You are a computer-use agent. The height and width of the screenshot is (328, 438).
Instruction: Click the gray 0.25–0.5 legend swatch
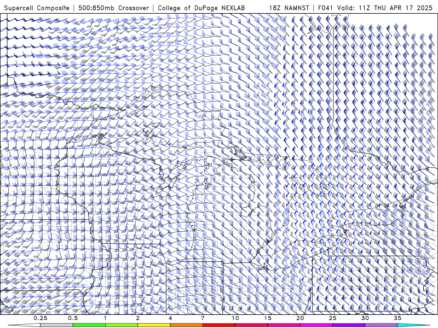click(56, 325)
